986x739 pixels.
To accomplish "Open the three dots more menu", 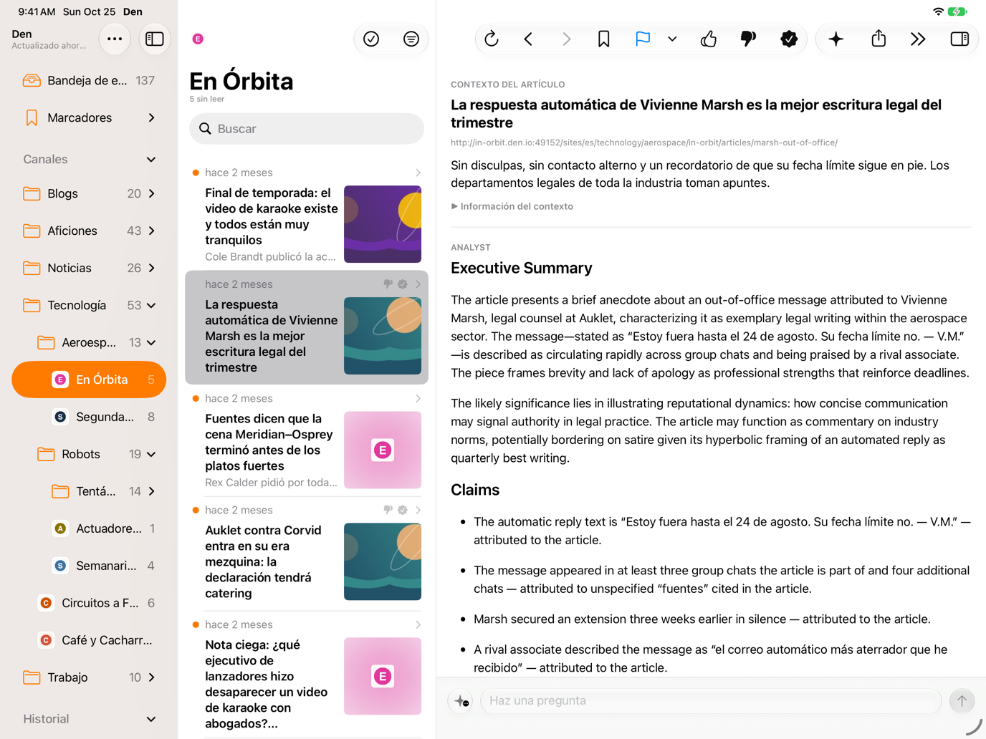I will coord(115,39).
